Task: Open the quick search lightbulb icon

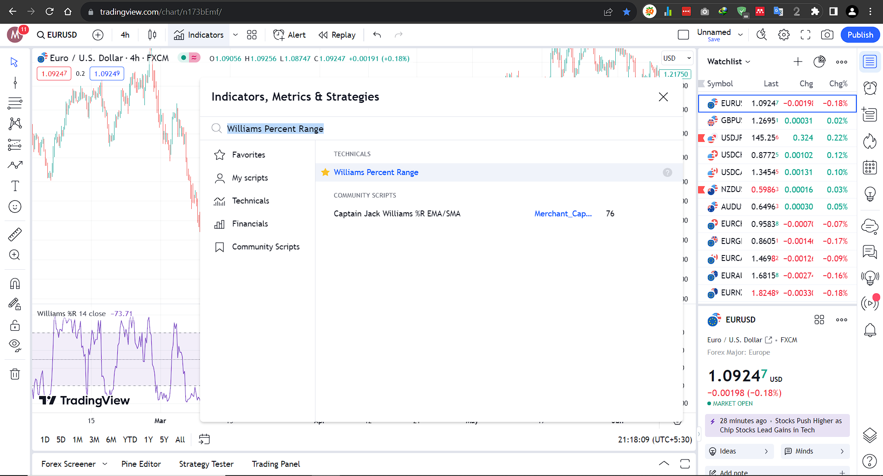Action: pyautogui.click(x=762, y=35)
